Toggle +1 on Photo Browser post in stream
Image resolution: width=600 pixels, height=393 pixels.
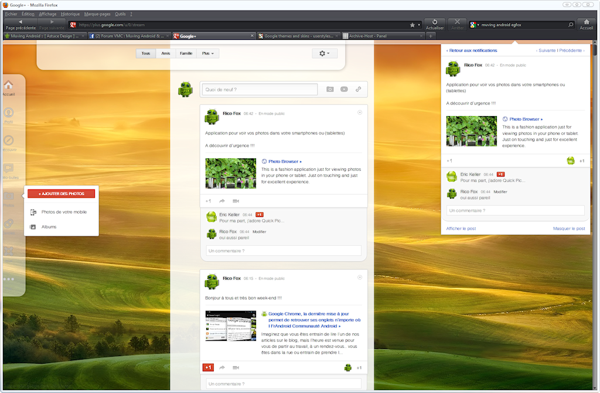pyautogui.click(x=208, y=201)
